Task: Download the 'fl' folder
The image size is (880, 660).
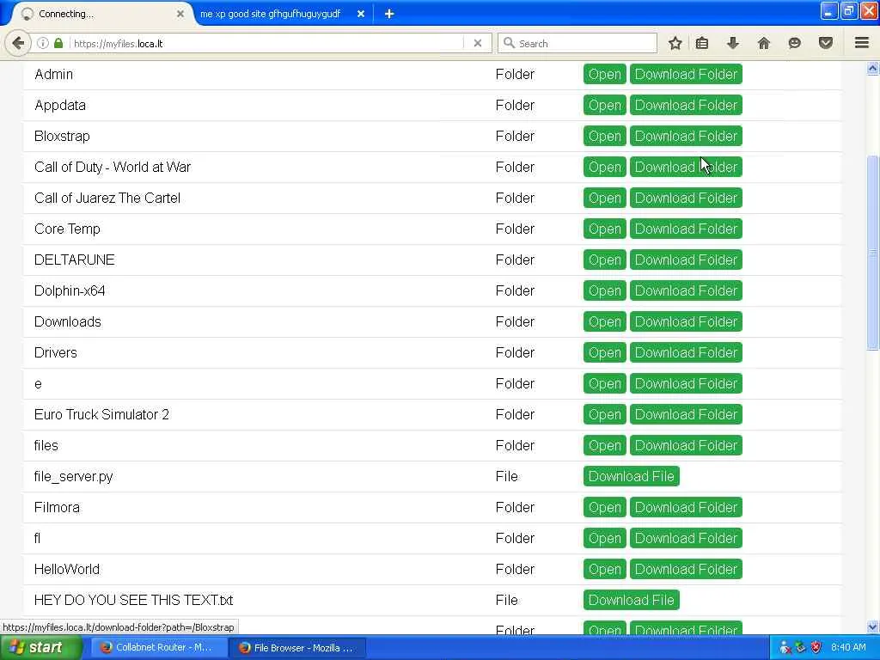Action: pyautogui.click(x=686, y=538)
